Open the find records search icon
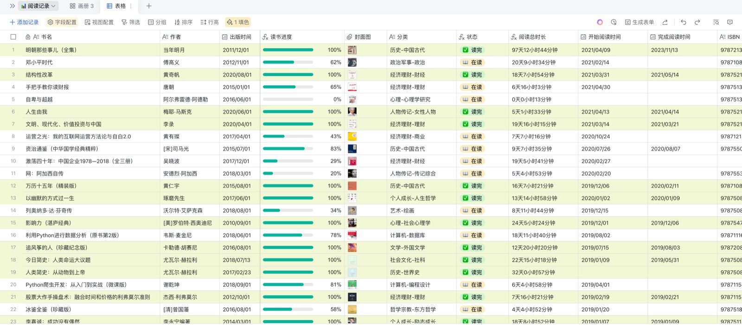Image resolution: width=742 pixels, height=325 pixels. 716,22
